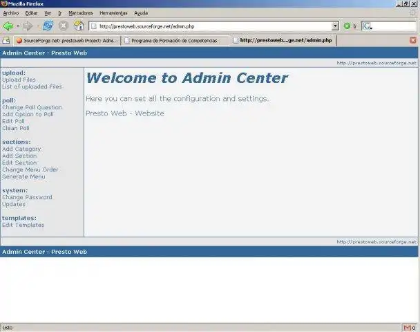The image size is (420, 332).
Task: Expand the address bar URL dropdown
Action: click(x=335, y=26)
